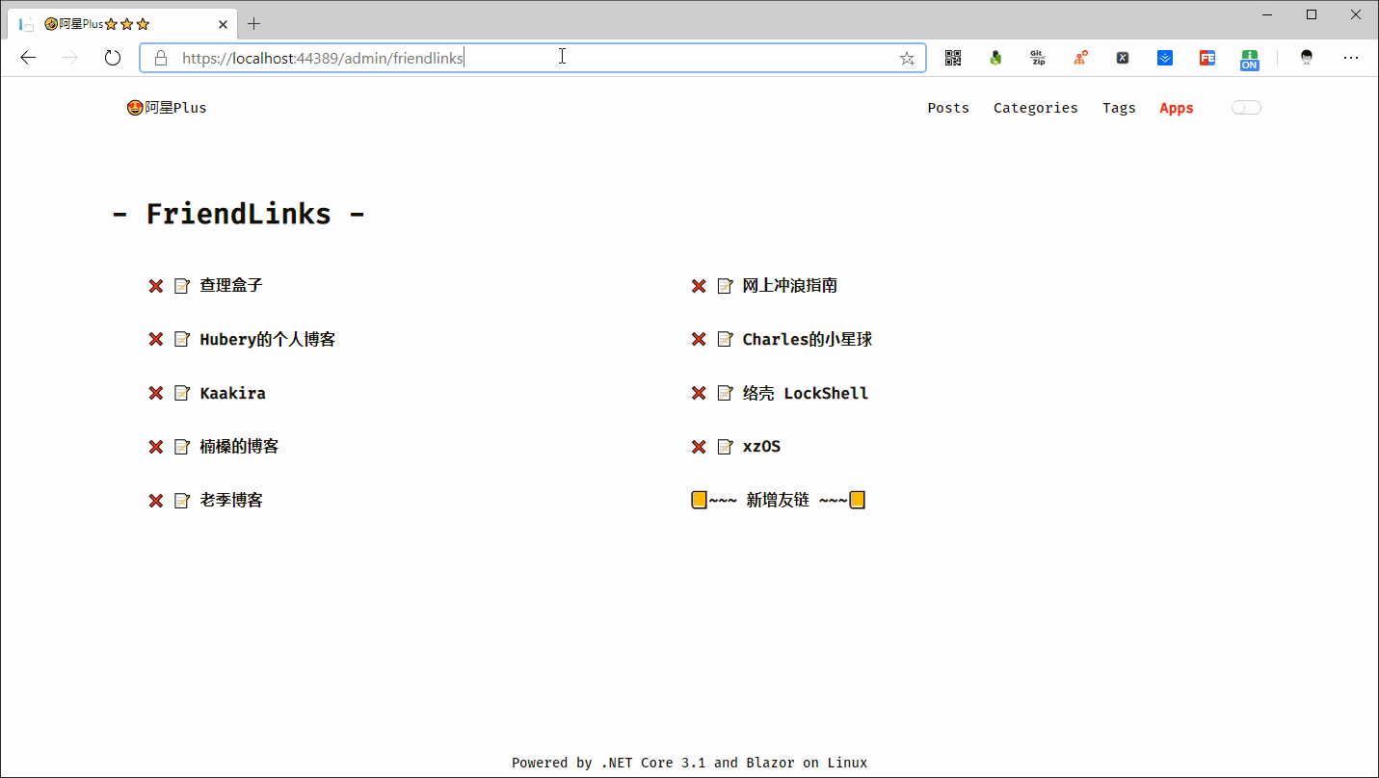This screenshot has height=778, width=1379.
Task: Click the 新增友链 add link button
Action: (778, 501)
